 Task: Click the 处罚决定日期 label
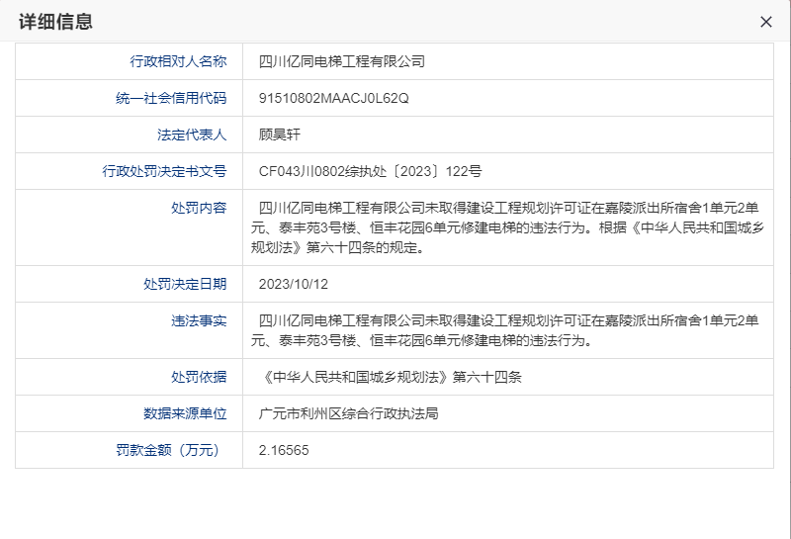185,284
